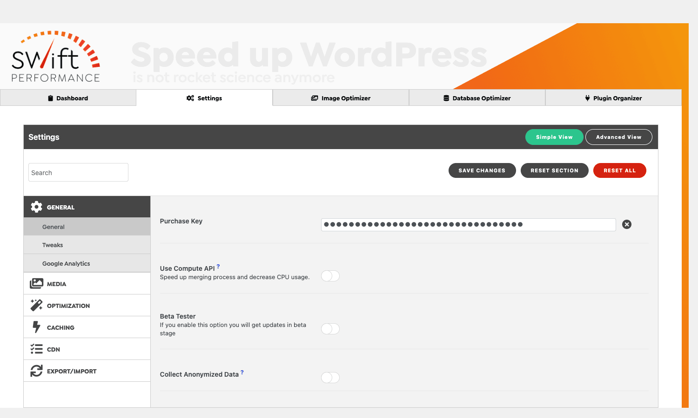Click the General section gear icon
This screenshot has width=698, height=418.
point(36,207)
